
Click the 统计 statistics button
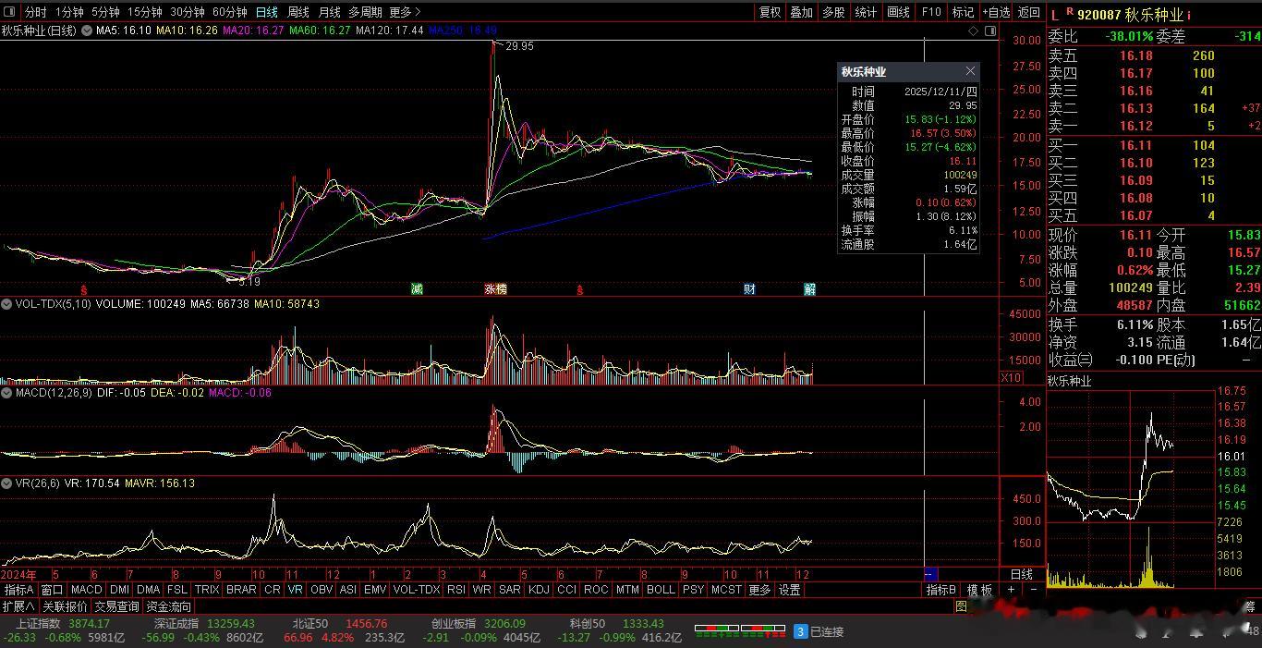point(866,12)
